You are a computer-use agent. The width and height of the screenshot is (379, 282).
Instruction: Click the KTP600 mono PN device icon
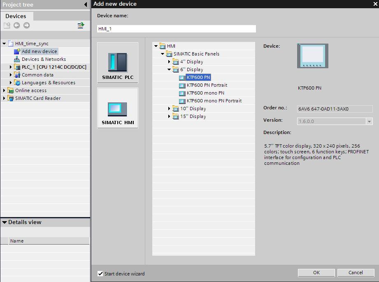[x=182, y=93]
